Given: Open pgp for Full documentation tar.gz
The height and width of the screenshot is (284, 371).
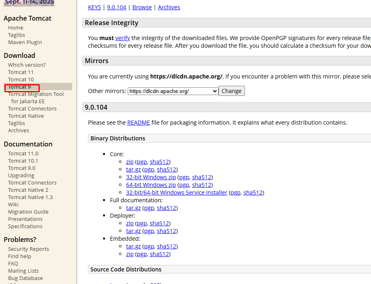Looking at the screenshot, I should 149,208.
